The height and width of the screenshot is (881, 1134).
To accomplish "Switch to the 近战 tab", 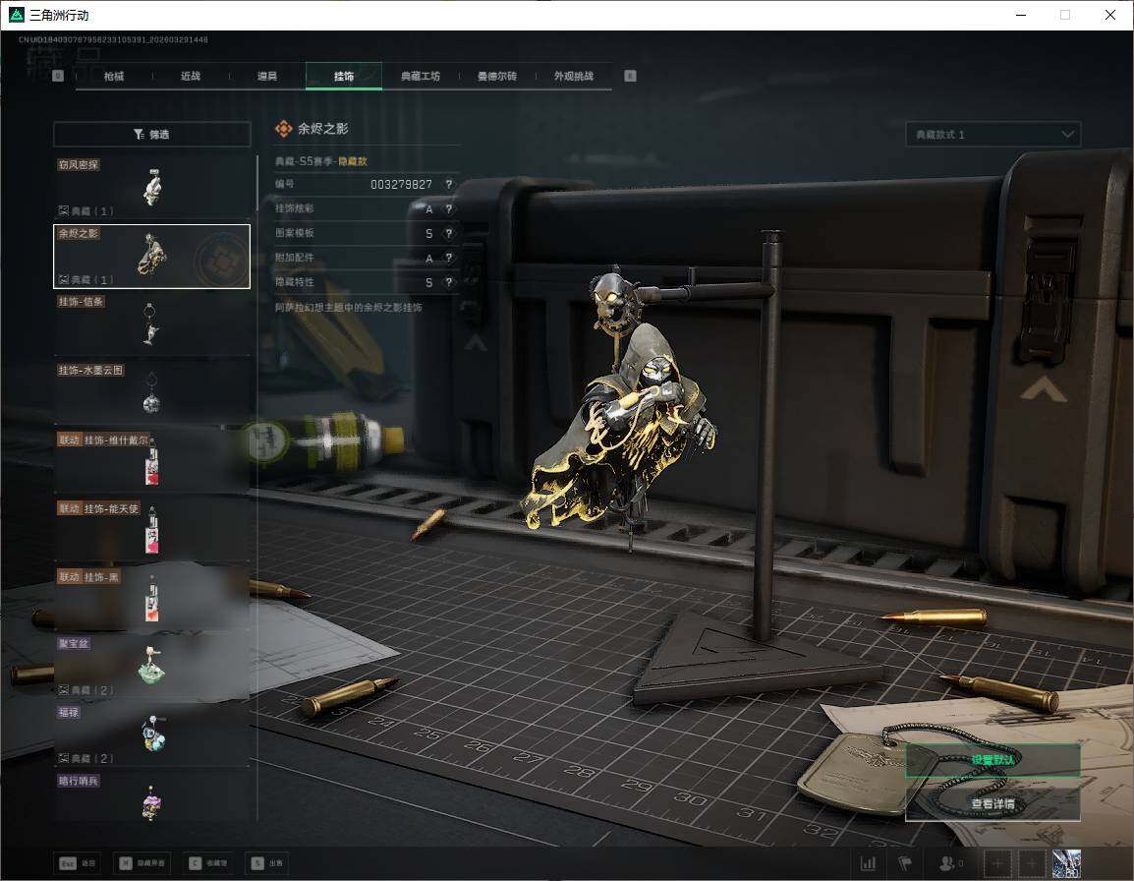I will [x=191, y=76].
